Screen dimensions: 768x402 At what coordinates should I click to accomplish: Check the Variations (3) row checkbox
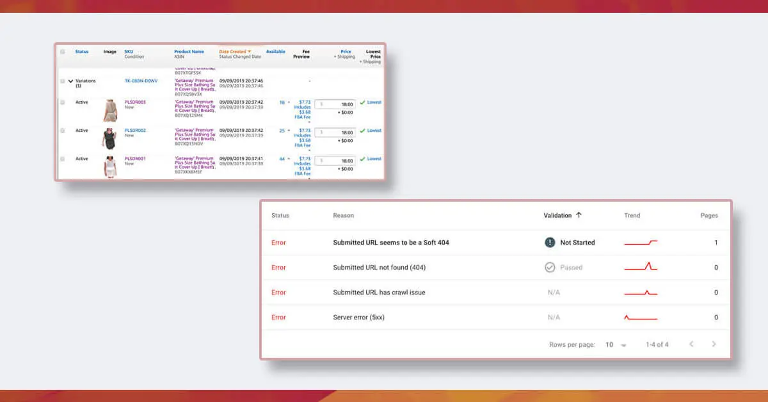coord(63,81)
